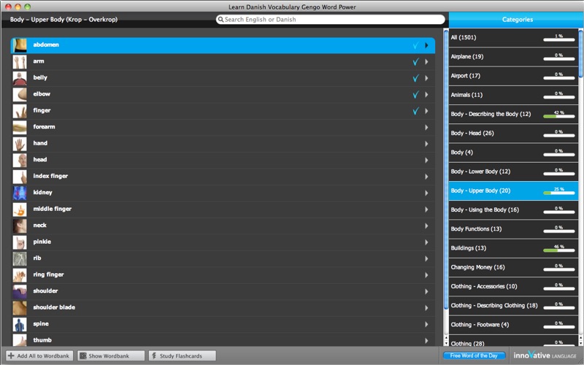The width and height of the screenshot is (584, 365).
Task: Select the Changing Money (16) category
Action: (513, 267)
